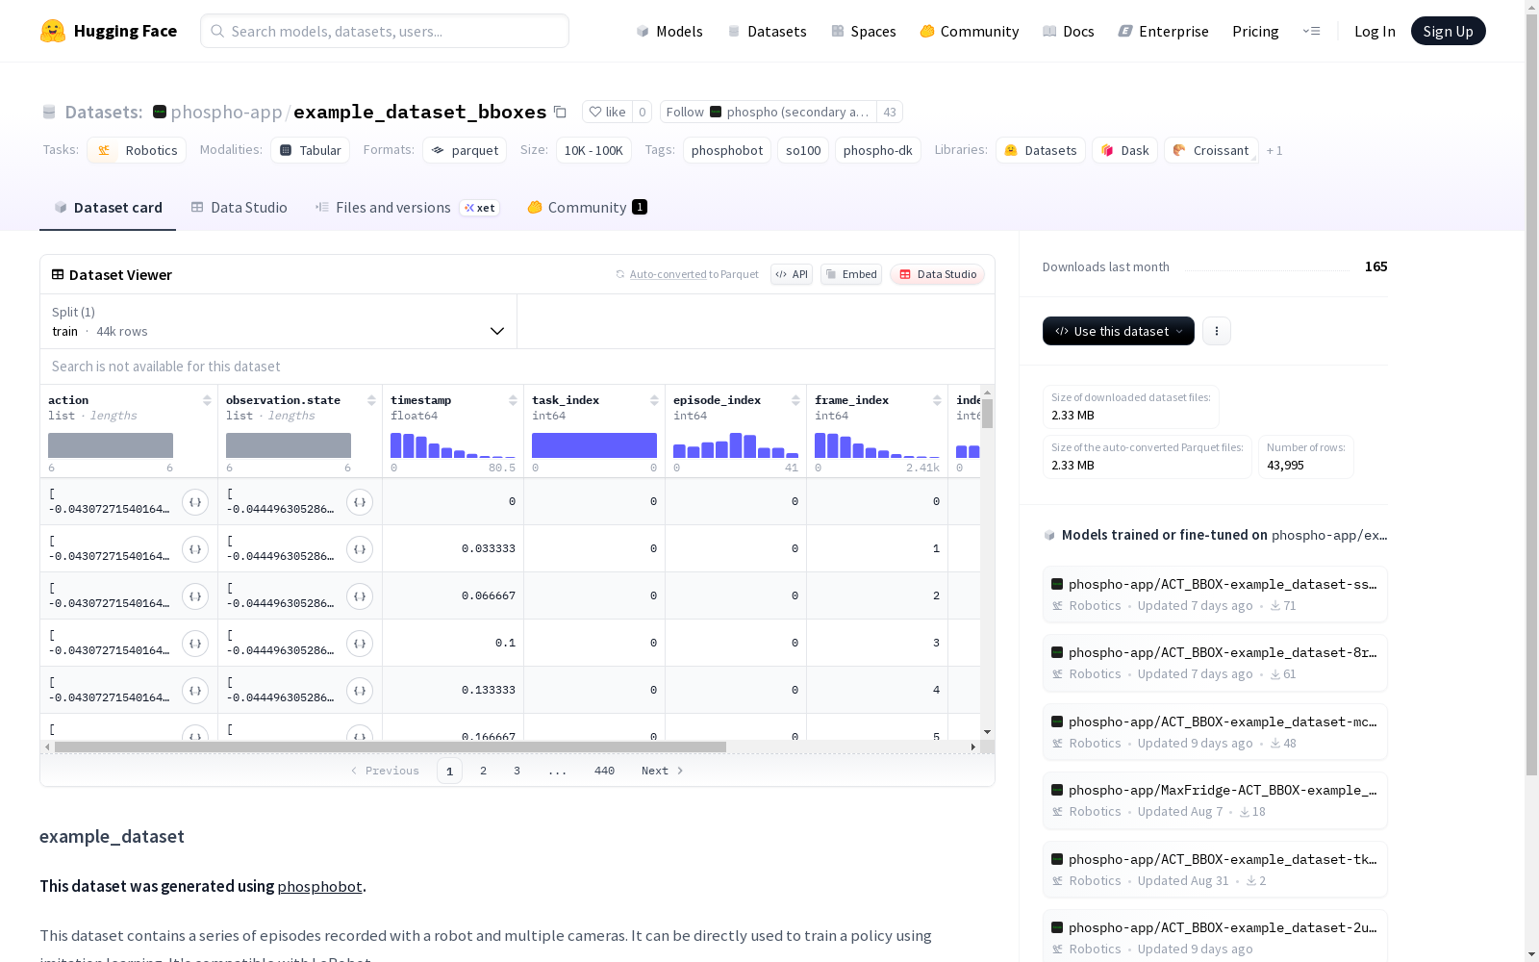The image size is (1539, 962).
Task: Open Docs in the top navigation
Action: [x=1068, y=31]
